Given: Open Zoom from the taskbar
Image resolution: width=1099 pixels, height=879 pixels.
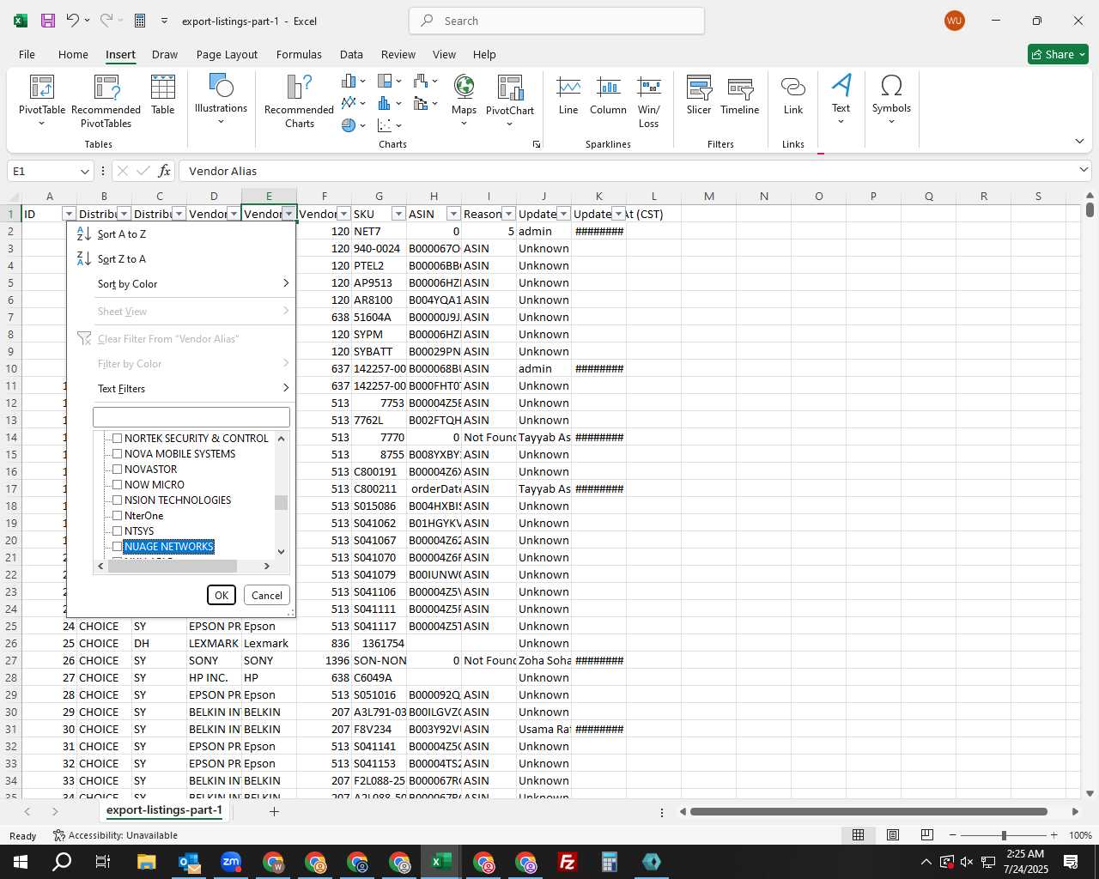Looking at the screenshot, I should pos(231,862).
